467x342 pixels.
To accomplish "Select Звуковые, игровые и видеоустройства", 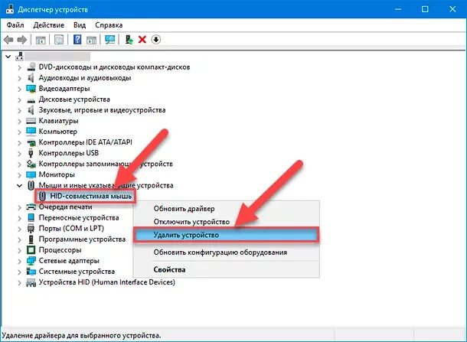I will [102, 110].
